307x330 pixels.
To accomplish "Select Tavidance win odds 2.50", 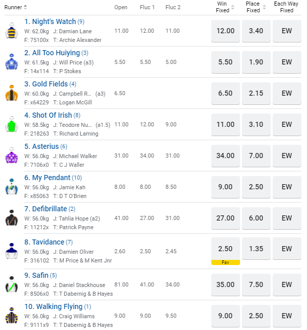I will (x=225, y=249).
